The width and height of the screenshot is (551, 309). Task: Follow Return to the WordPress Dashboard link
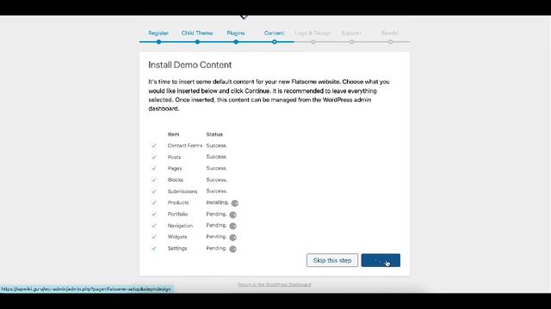[275, 284]
